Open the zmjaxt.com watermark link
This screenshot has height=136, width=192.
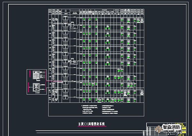[x=172, y=131]
